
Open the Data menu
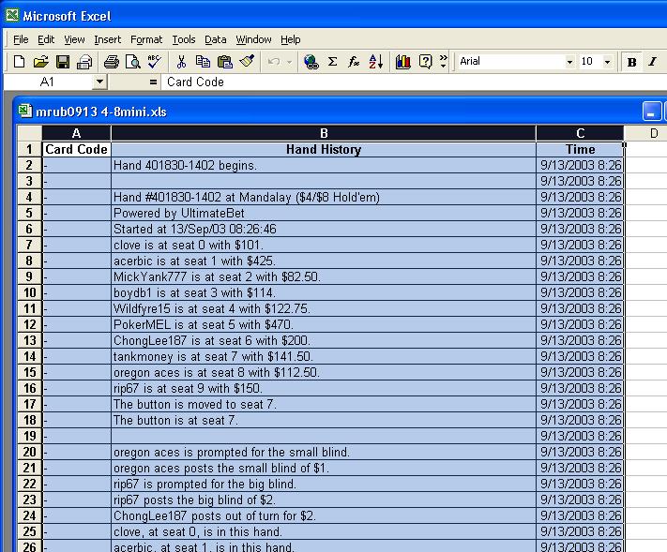click(216, 39)
